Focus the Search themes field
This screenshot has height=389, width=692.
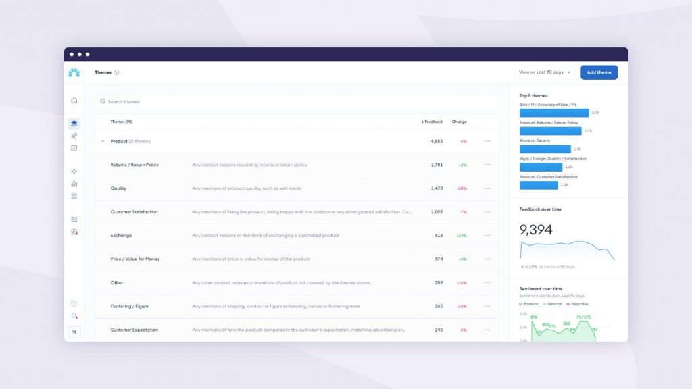[x=297, y=101]
